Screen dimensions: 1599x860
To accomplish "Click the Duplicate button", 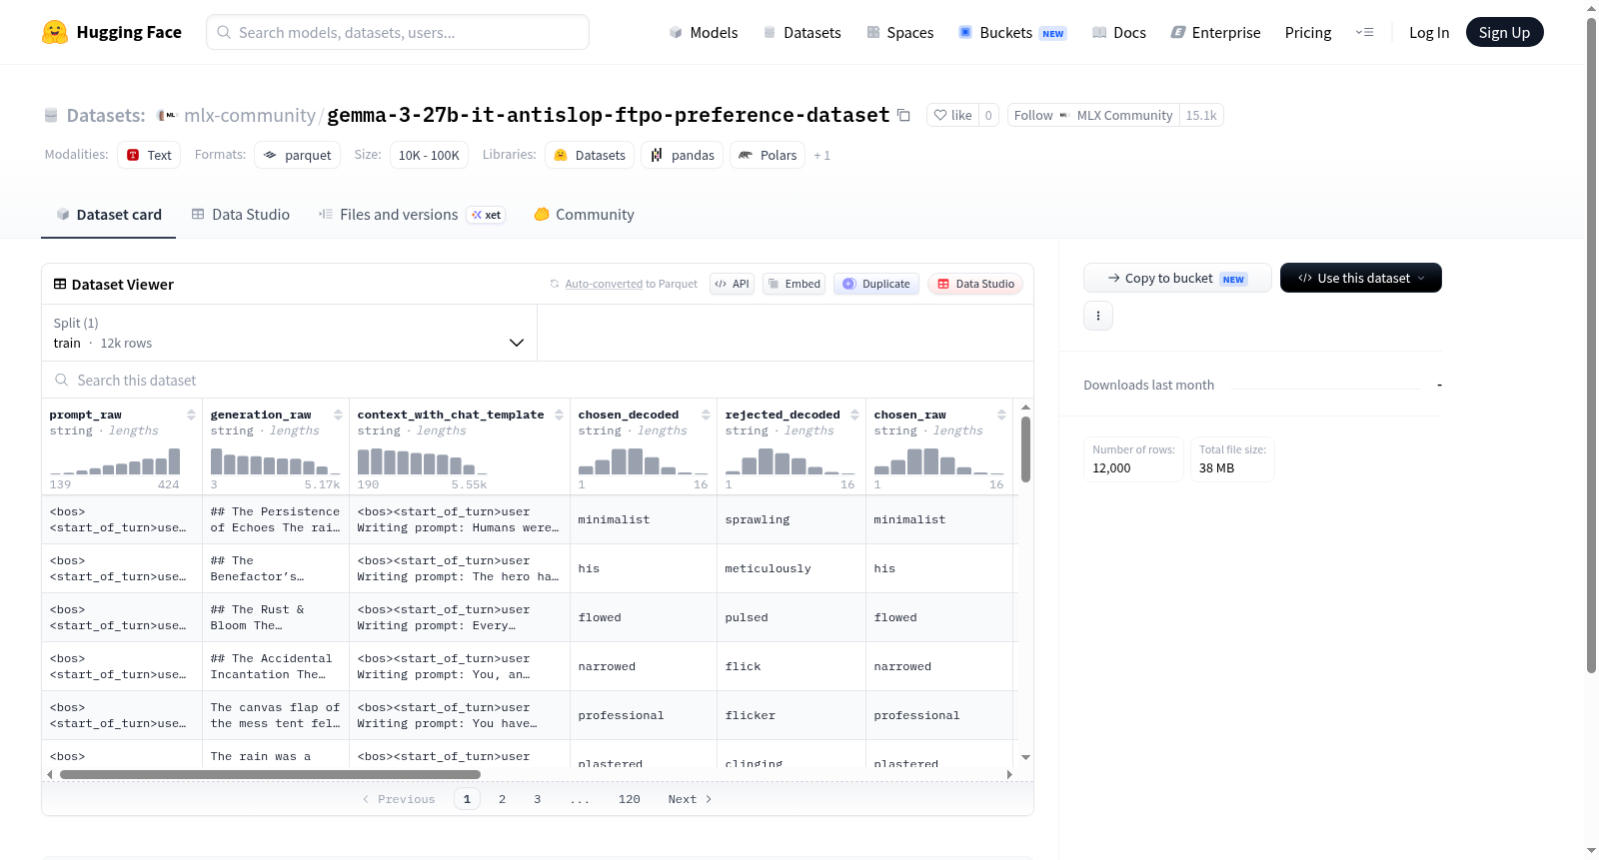I will pyautogui.click(x=876, y=284).
